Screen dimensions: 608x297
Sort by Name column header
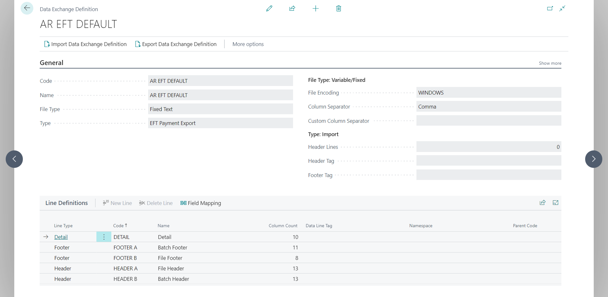click(x=163, y=226)
